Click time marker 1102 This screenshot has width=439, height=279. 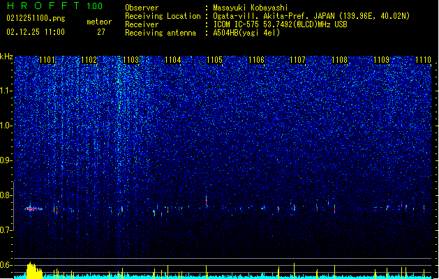click(89, 60)
